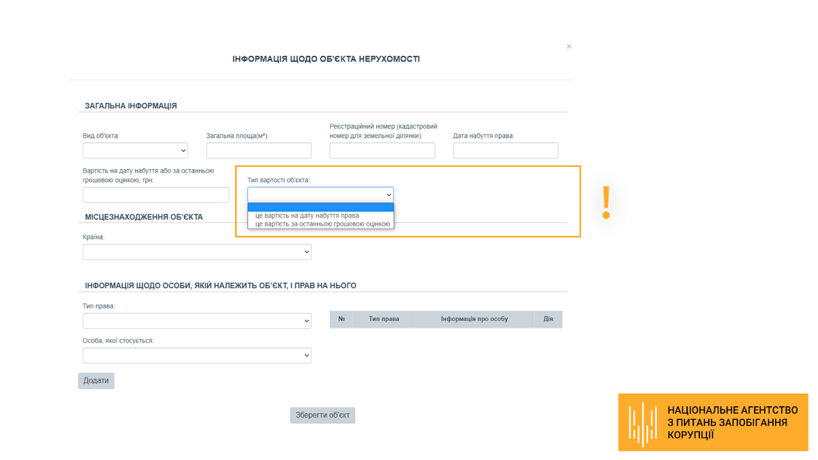
Task: Open the Тип права dropdown list
Action: pyautogui.click(x=196, y=321)
